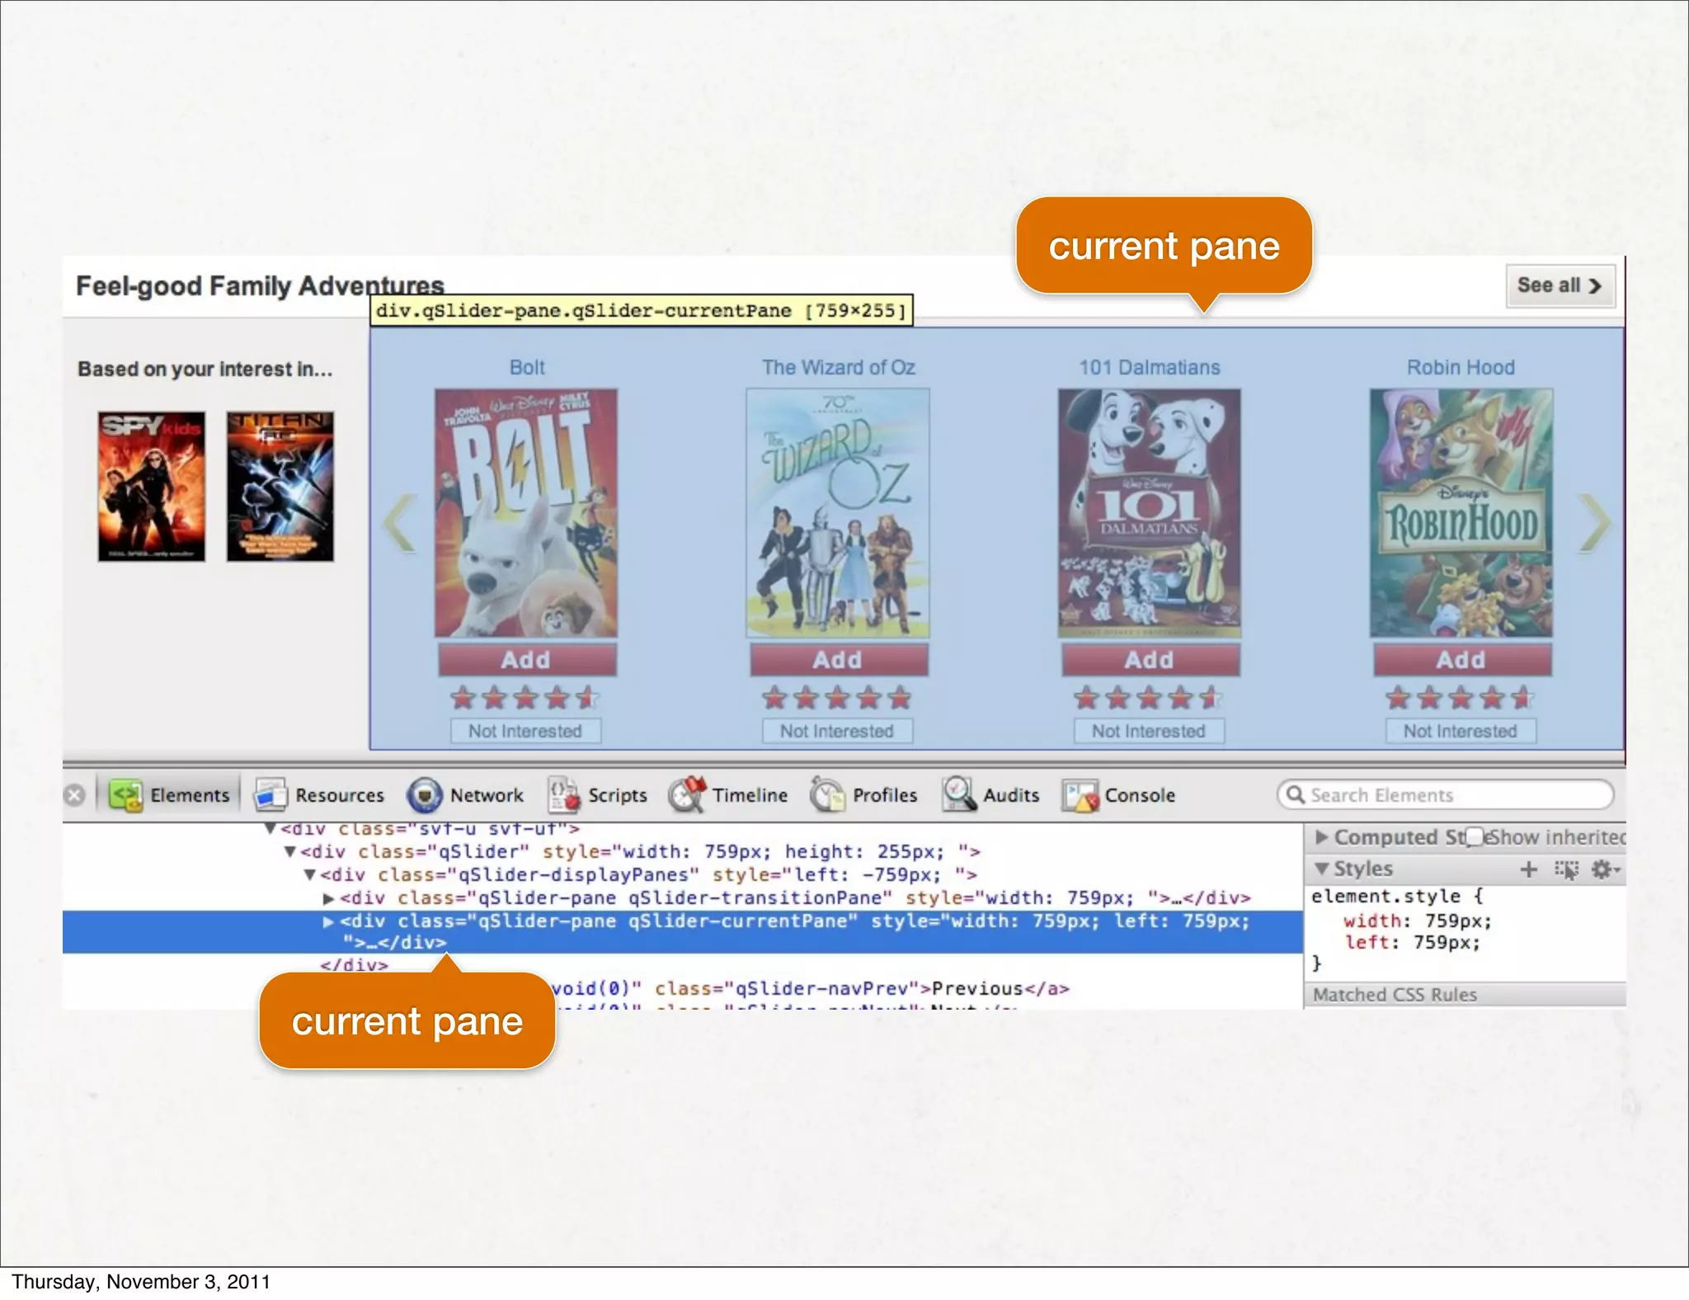The width and height of the screenshot is (1689, 1300).
Task: Mark Robin Hood as Not Interested
Action: (x=1461, y=731)
